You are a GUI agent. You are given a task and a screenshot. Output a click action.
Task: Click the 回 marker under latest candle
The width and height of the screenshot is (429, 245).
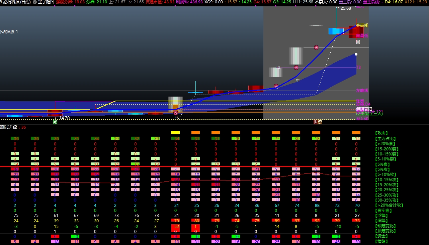click(358, 42)
